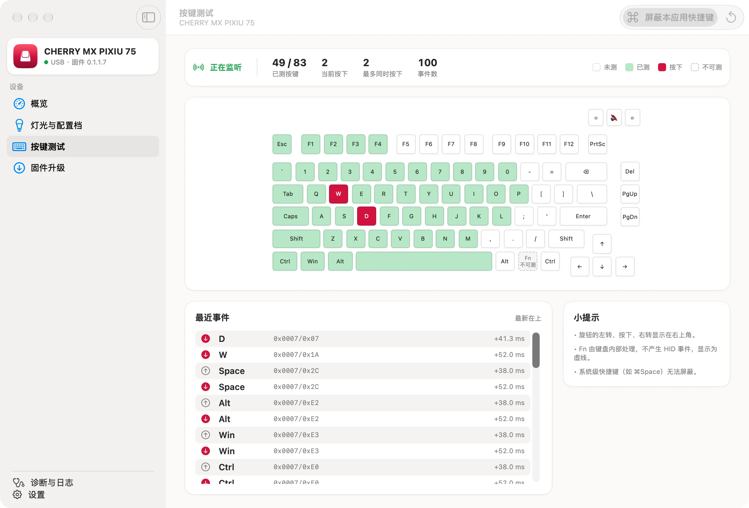Click the Esc key on the keyboard layout
Viewport: 749px width, 508px height.
pos(282,144)
